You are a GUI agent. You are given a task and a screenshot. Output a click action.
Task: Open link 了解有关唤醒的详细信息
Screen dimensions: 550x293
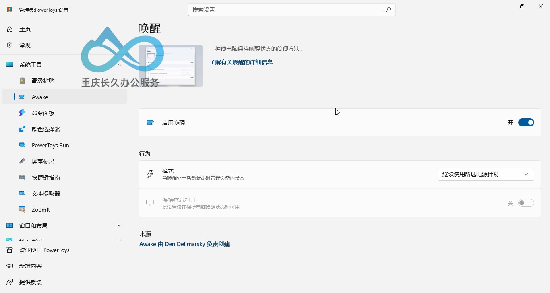pyautogui.click(x=241, y=62)
